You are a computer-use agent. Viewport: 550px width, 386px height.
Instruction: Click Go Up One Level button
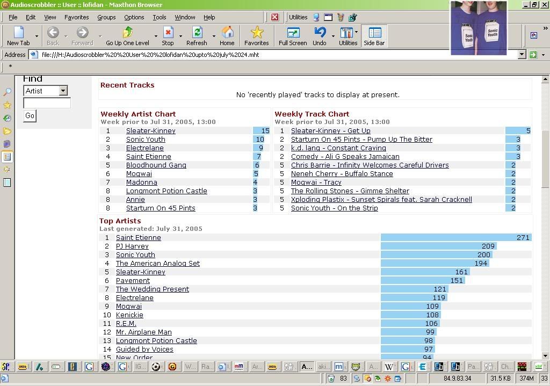pyautogui.click(x=127, y=35)
